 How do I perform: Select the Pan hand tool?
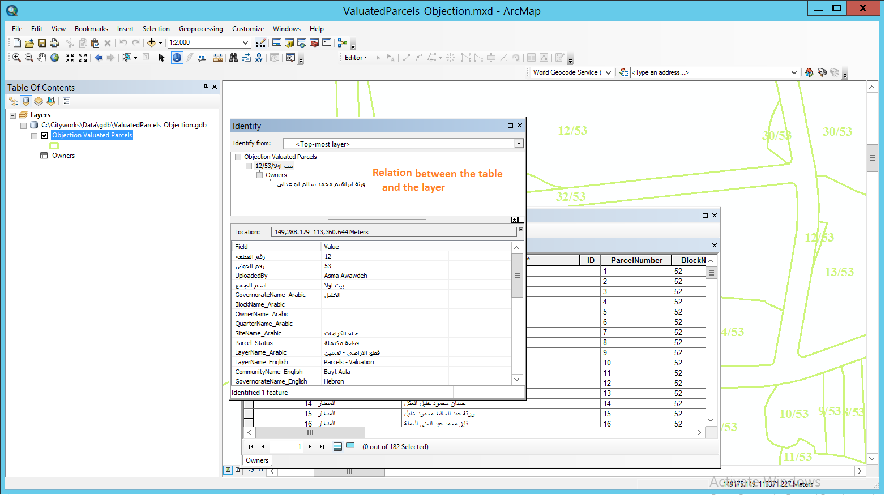pos(42,58)
